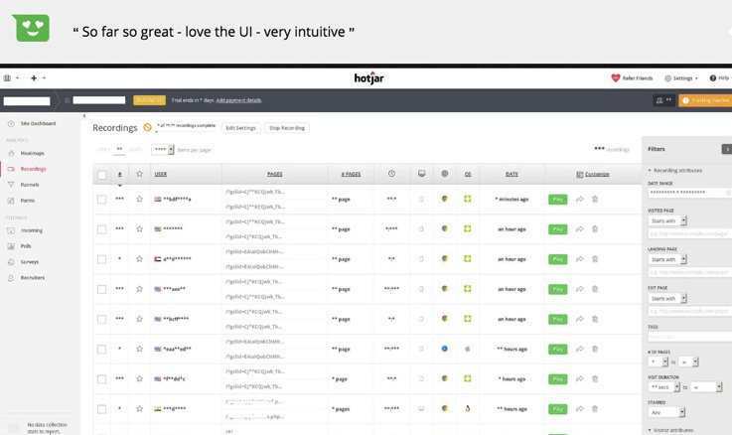Open Surveys in sidebar
Screen dimensions: 732x435
pyautogui.click(x=30, y=262)
